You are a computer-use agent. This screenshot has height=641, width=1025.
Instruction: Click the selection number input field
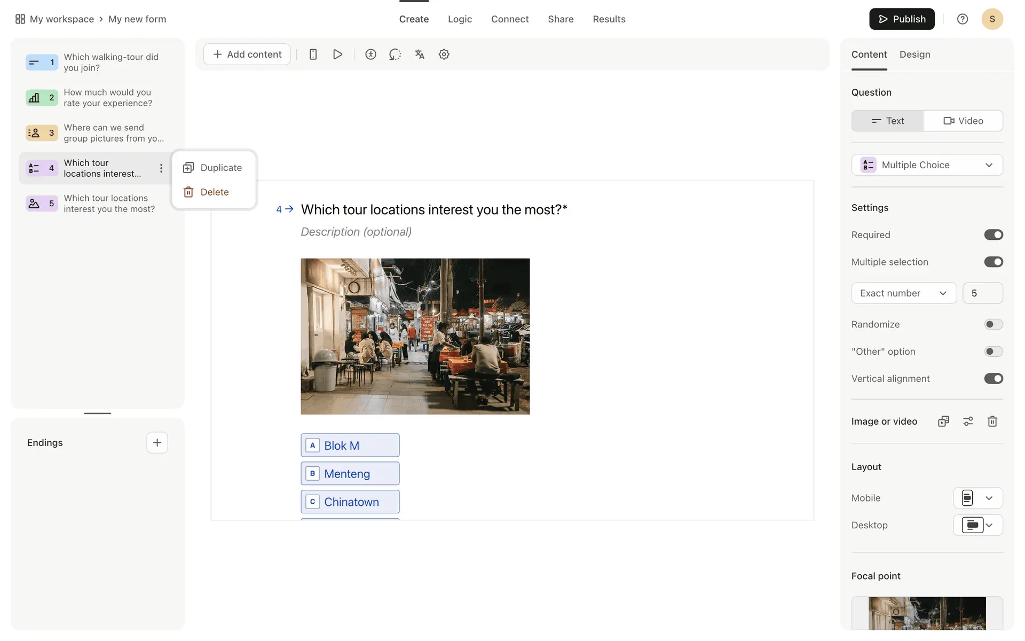982,293
